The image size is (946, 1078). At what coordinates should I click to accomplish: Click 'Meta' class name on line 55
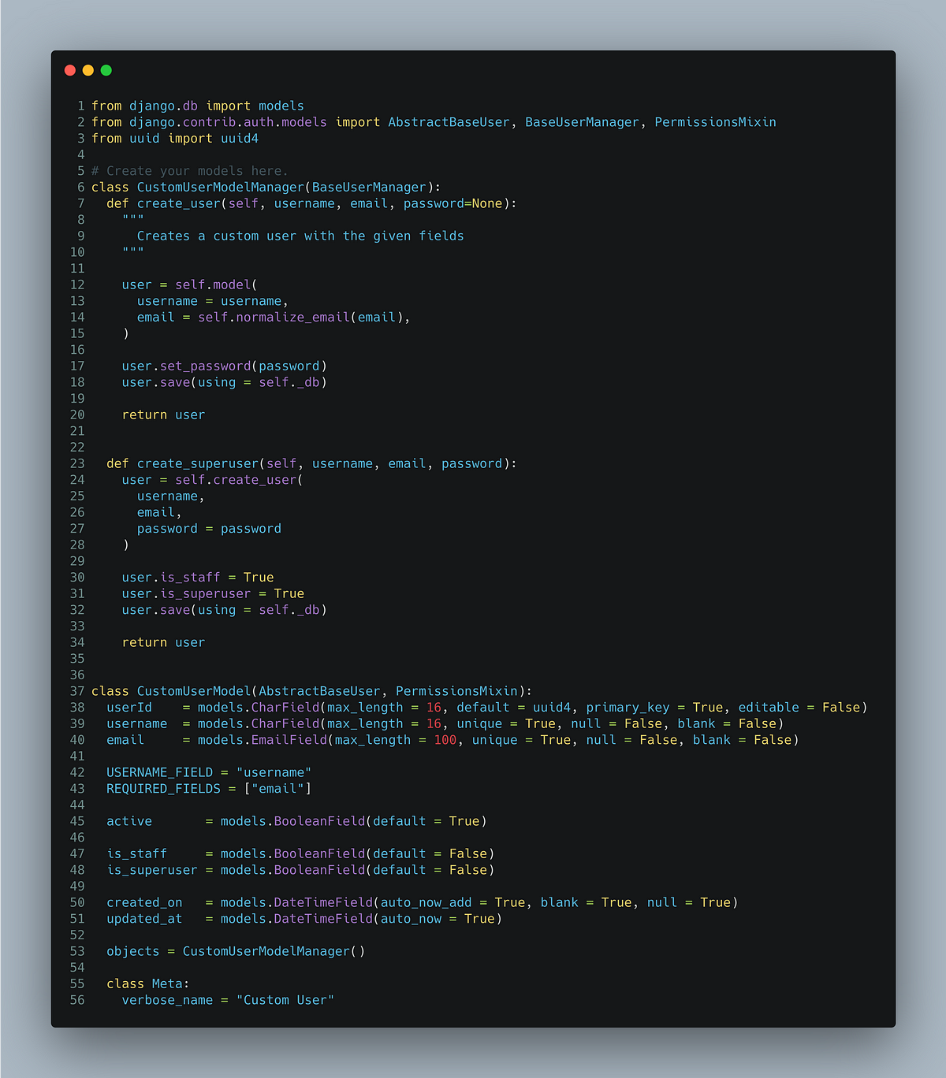[167, 984]
